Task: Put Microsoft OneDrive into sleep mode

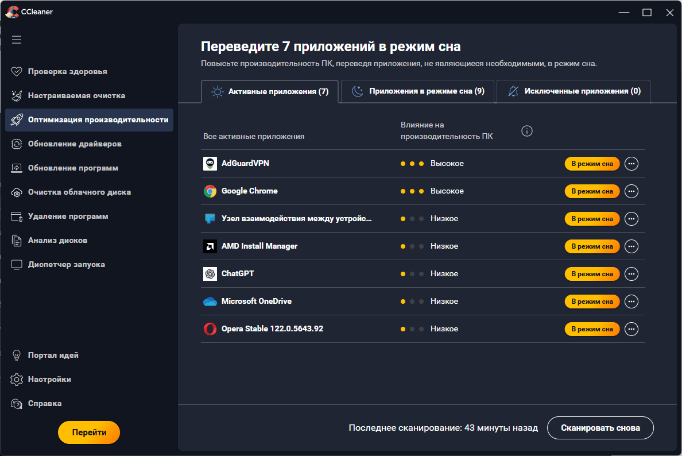Action: point(592,302)
